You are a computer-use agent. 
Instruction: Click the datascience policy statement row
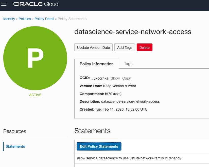point(129,158)
